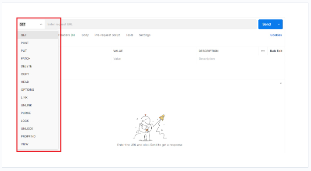Image resolution: width=311 pixels, height=171 pixels.
Task: Select GET from the method list
Action: click(x=38, y=35)
